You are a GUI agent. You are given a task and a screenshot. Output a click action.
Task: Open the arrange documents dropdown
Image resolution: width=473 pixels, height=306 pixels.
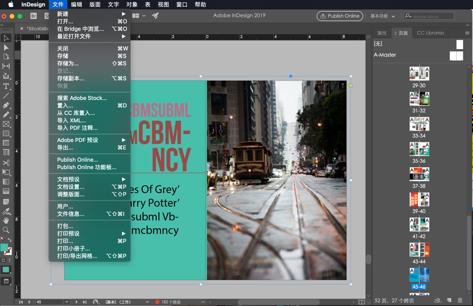pyautogui.click(x=139, y=16)
